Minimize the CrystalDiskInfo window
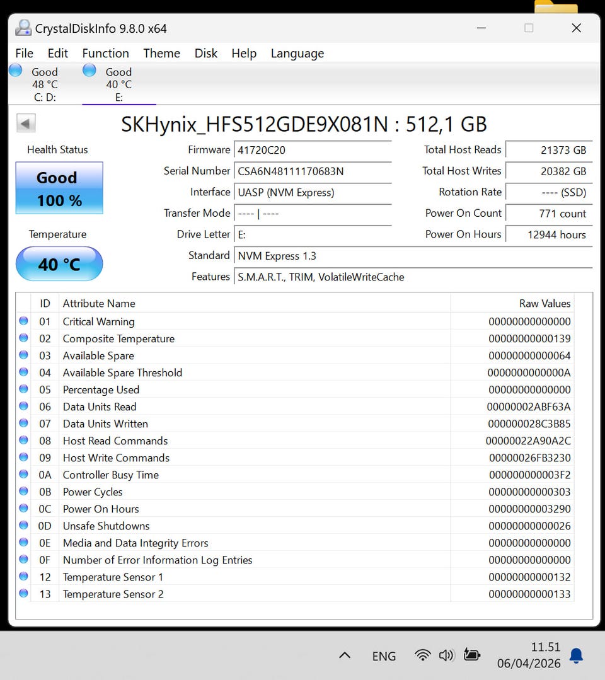 pos(481,28)
